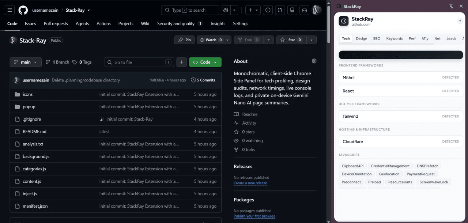Open the Keywords tab in StackRay
Screen dimensions: 468x223
tap(395, 38)
